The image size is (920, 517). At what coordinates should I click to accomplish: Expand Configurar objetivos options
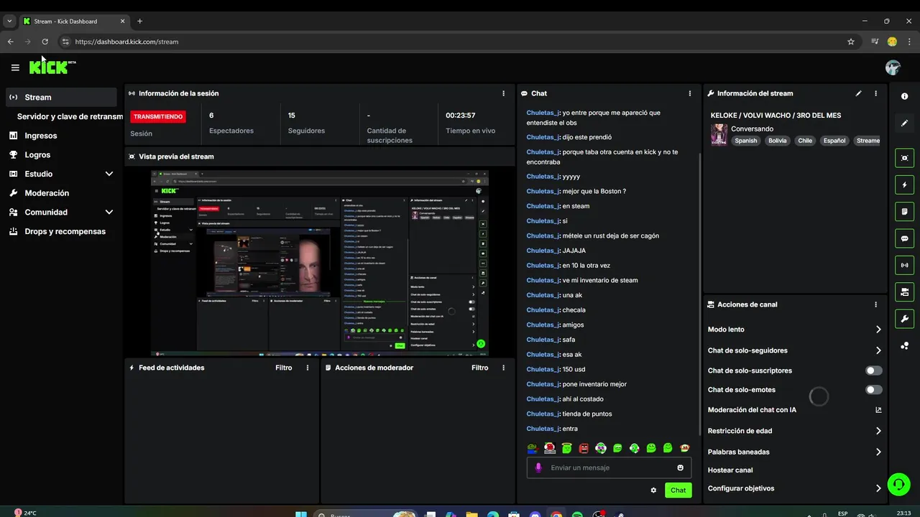(x=878, y=488)
